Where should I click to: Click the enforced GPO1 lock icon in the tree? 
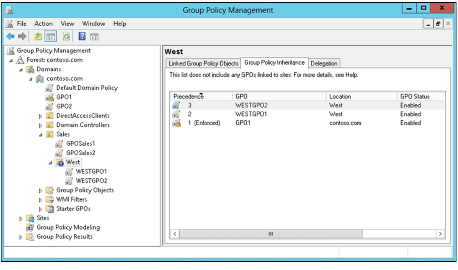coord(49,97)
